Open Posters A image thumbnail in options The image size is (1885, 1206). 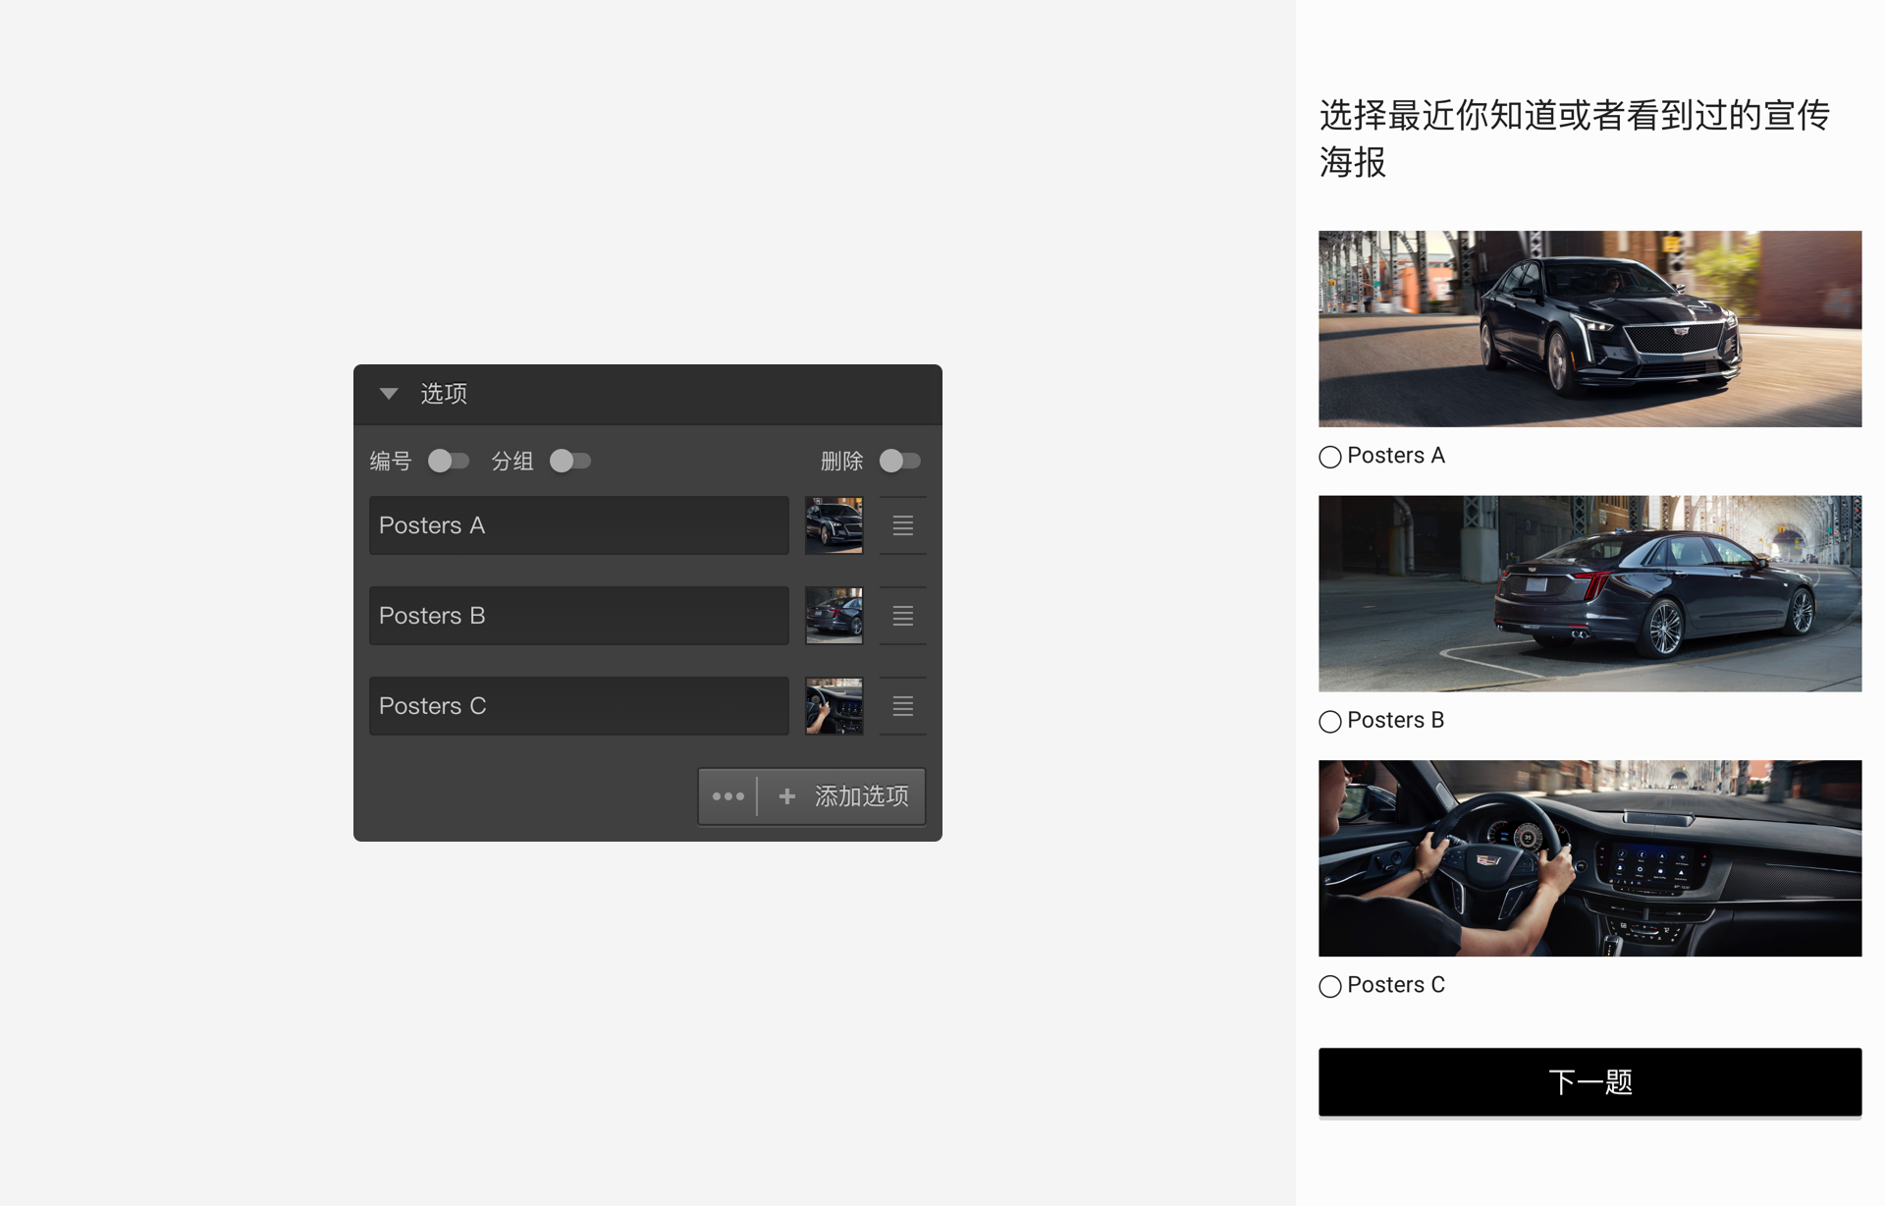835,525
